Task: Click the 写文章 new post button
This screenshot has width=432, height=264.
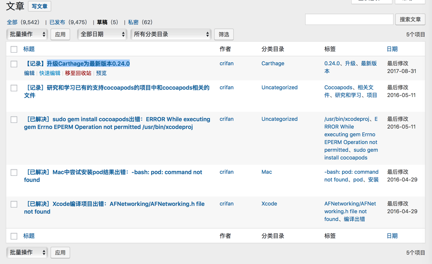Action: [39, 7]
